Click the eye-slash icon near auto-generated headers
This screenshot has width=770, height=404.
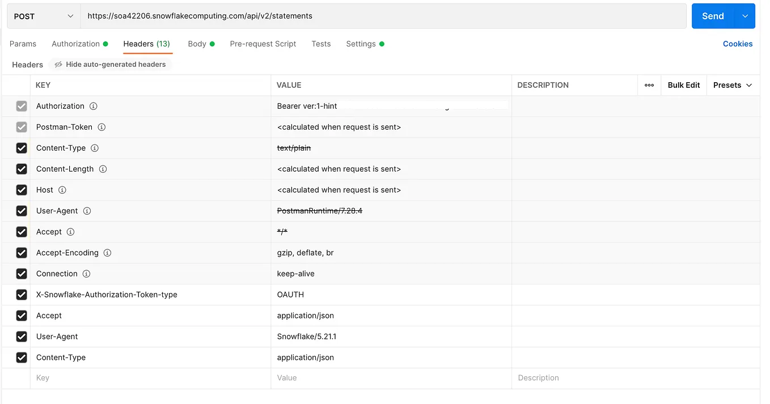(x=58, y=64)
